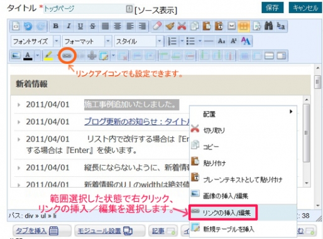Click the preview page icon
The image size is (323, 239).
256,26
